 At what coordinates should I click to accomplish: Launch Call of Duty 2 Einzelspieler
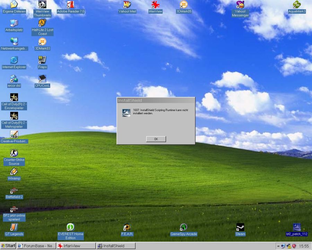[x=14, y=102]
